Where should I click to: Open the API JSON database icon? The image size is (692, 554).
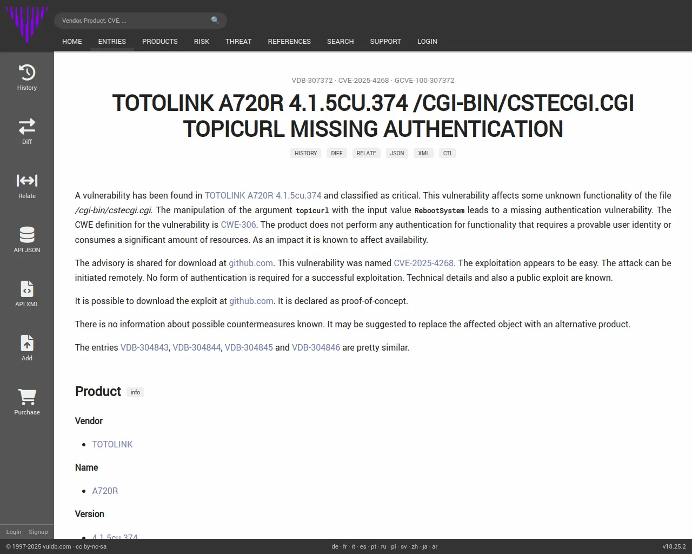click(26, 235)
